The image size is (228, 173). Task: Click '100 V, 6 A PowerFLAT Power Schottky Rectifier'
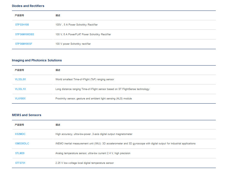(83, 34)
